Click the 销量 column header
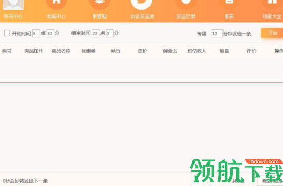Image resolution: width=283 pixels, height=186 pixels. pyautogui.click(x=224, y=51)
